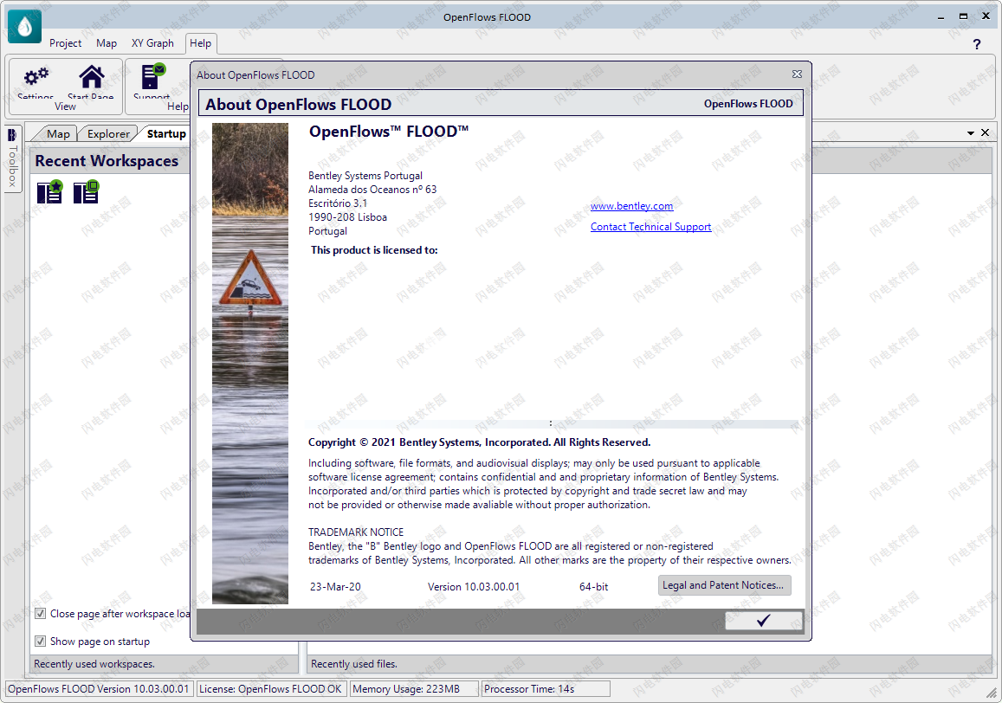Switch to the Map document tab
Viewport: 1002px width, 703px height.
tap(57, 133)
